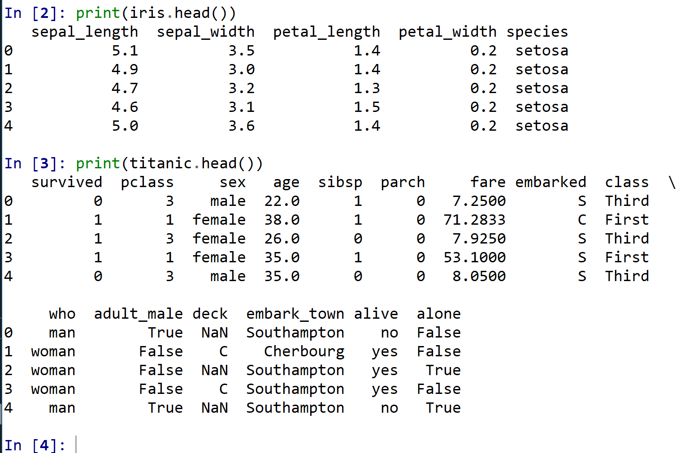Click the sepal_width column header
This screenshot has width=680, height=453.
click(x=206, y=32)
